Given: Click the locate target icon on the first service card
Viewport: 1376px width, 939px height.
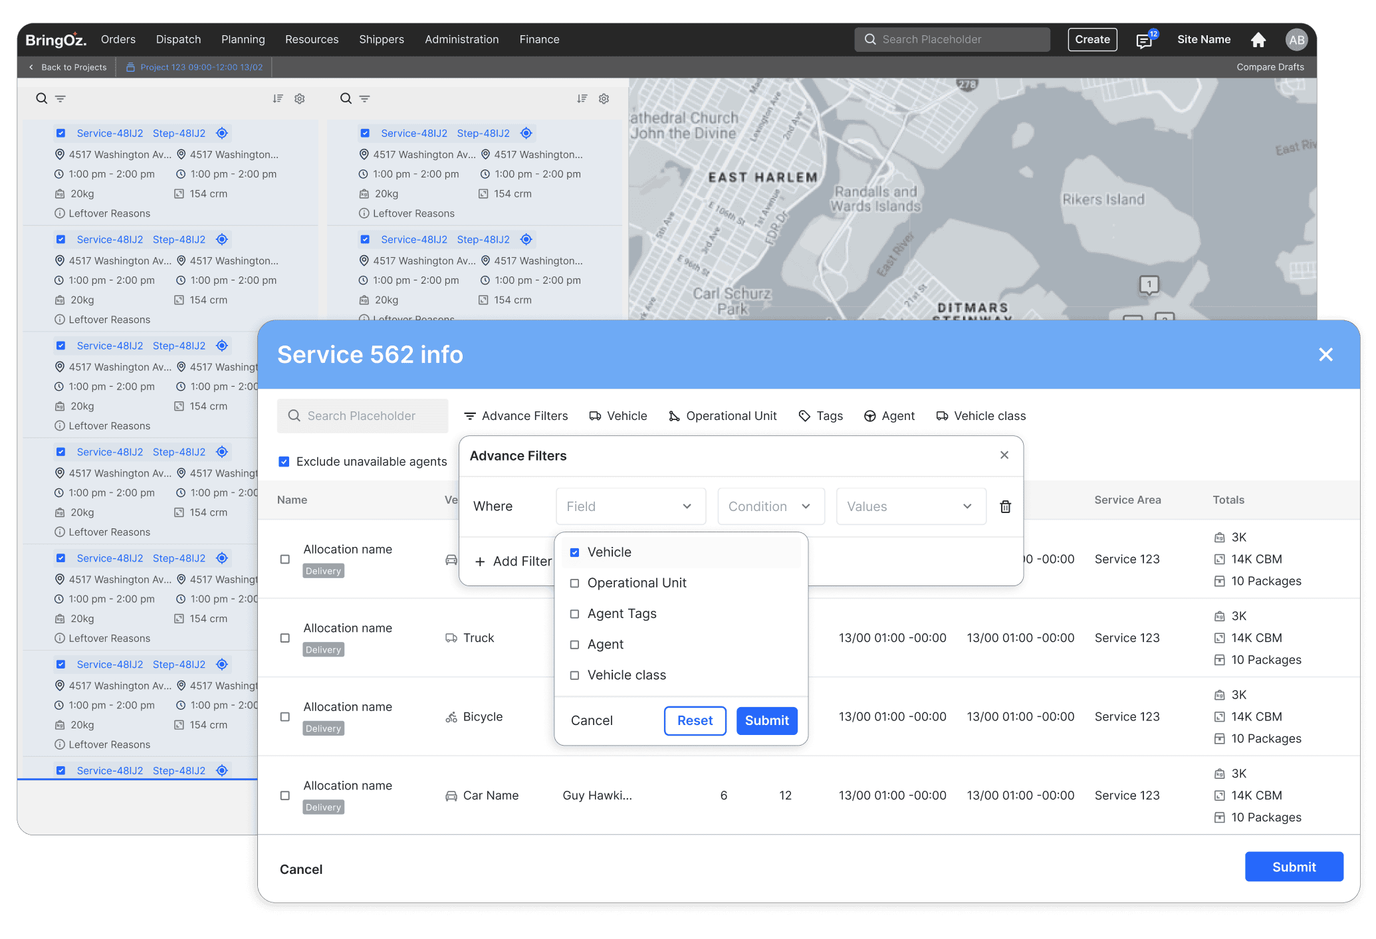Looking at the screenshot, I should [222, 133].
